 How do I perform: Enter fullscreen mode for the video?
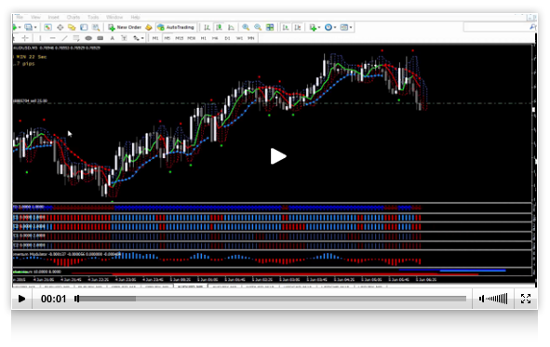pos(526,299)
